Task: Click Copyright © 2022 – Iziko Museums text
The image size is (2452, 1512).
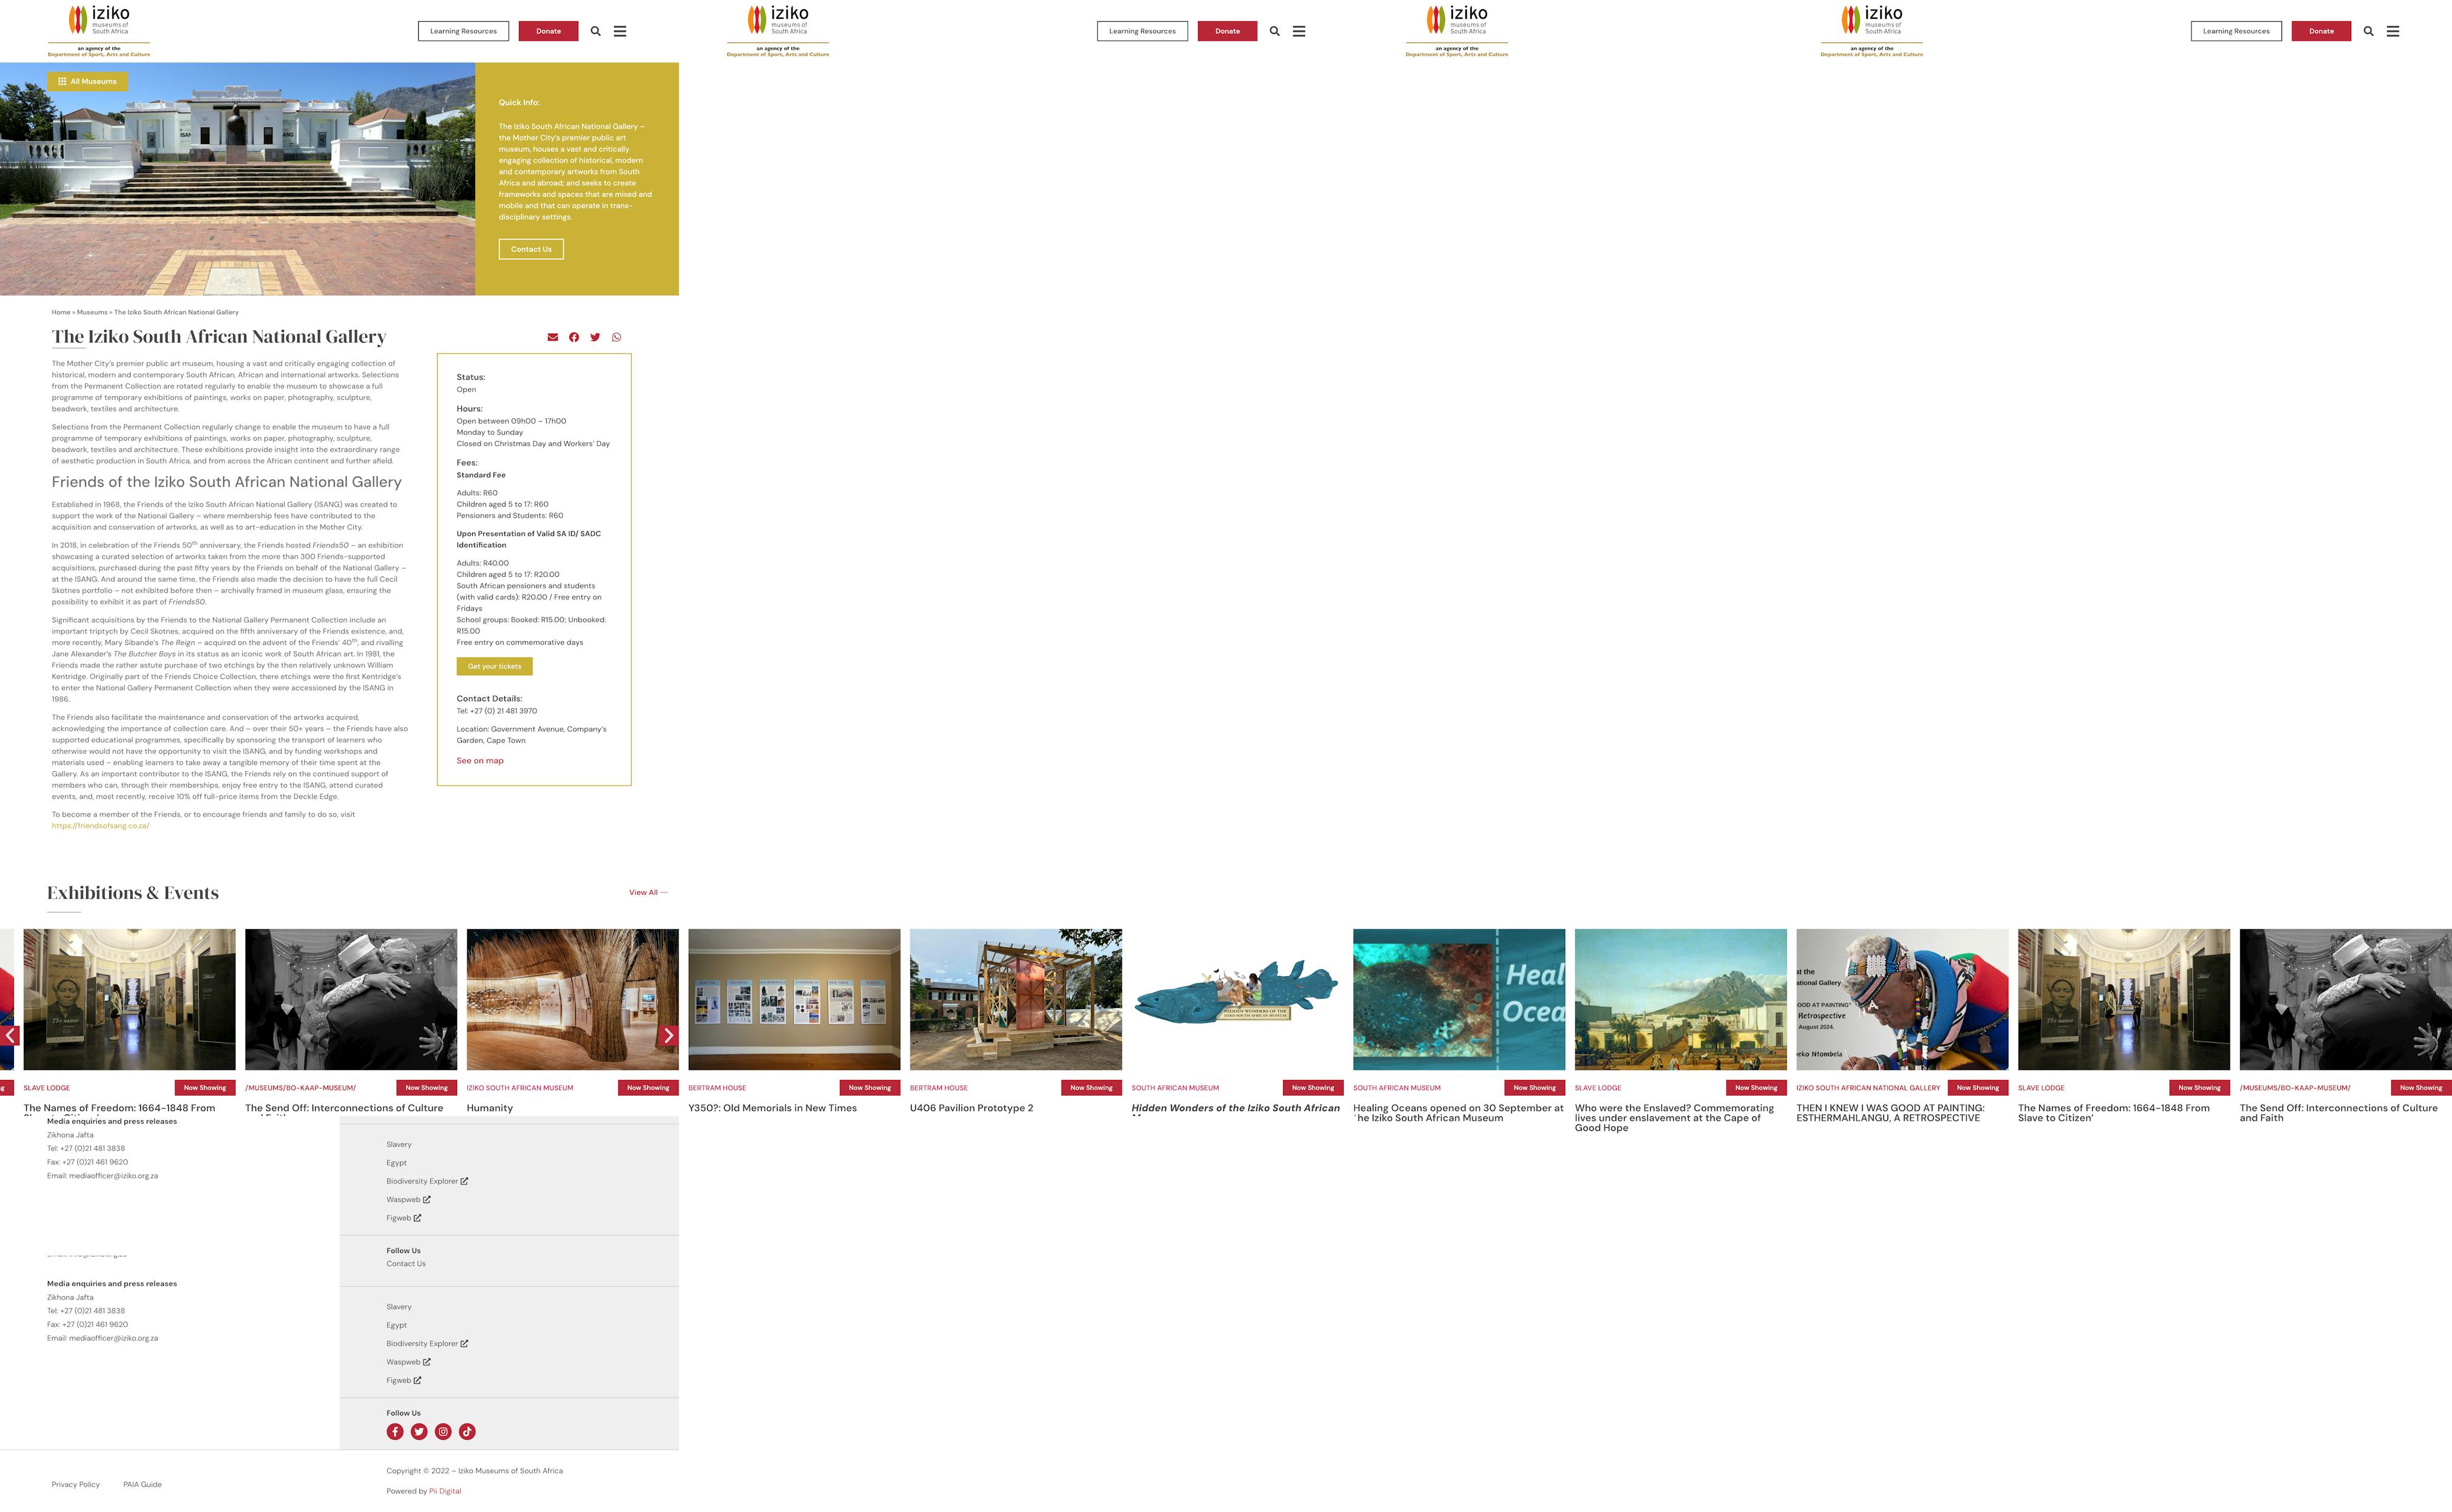Action: click(x=475, y=1471)
